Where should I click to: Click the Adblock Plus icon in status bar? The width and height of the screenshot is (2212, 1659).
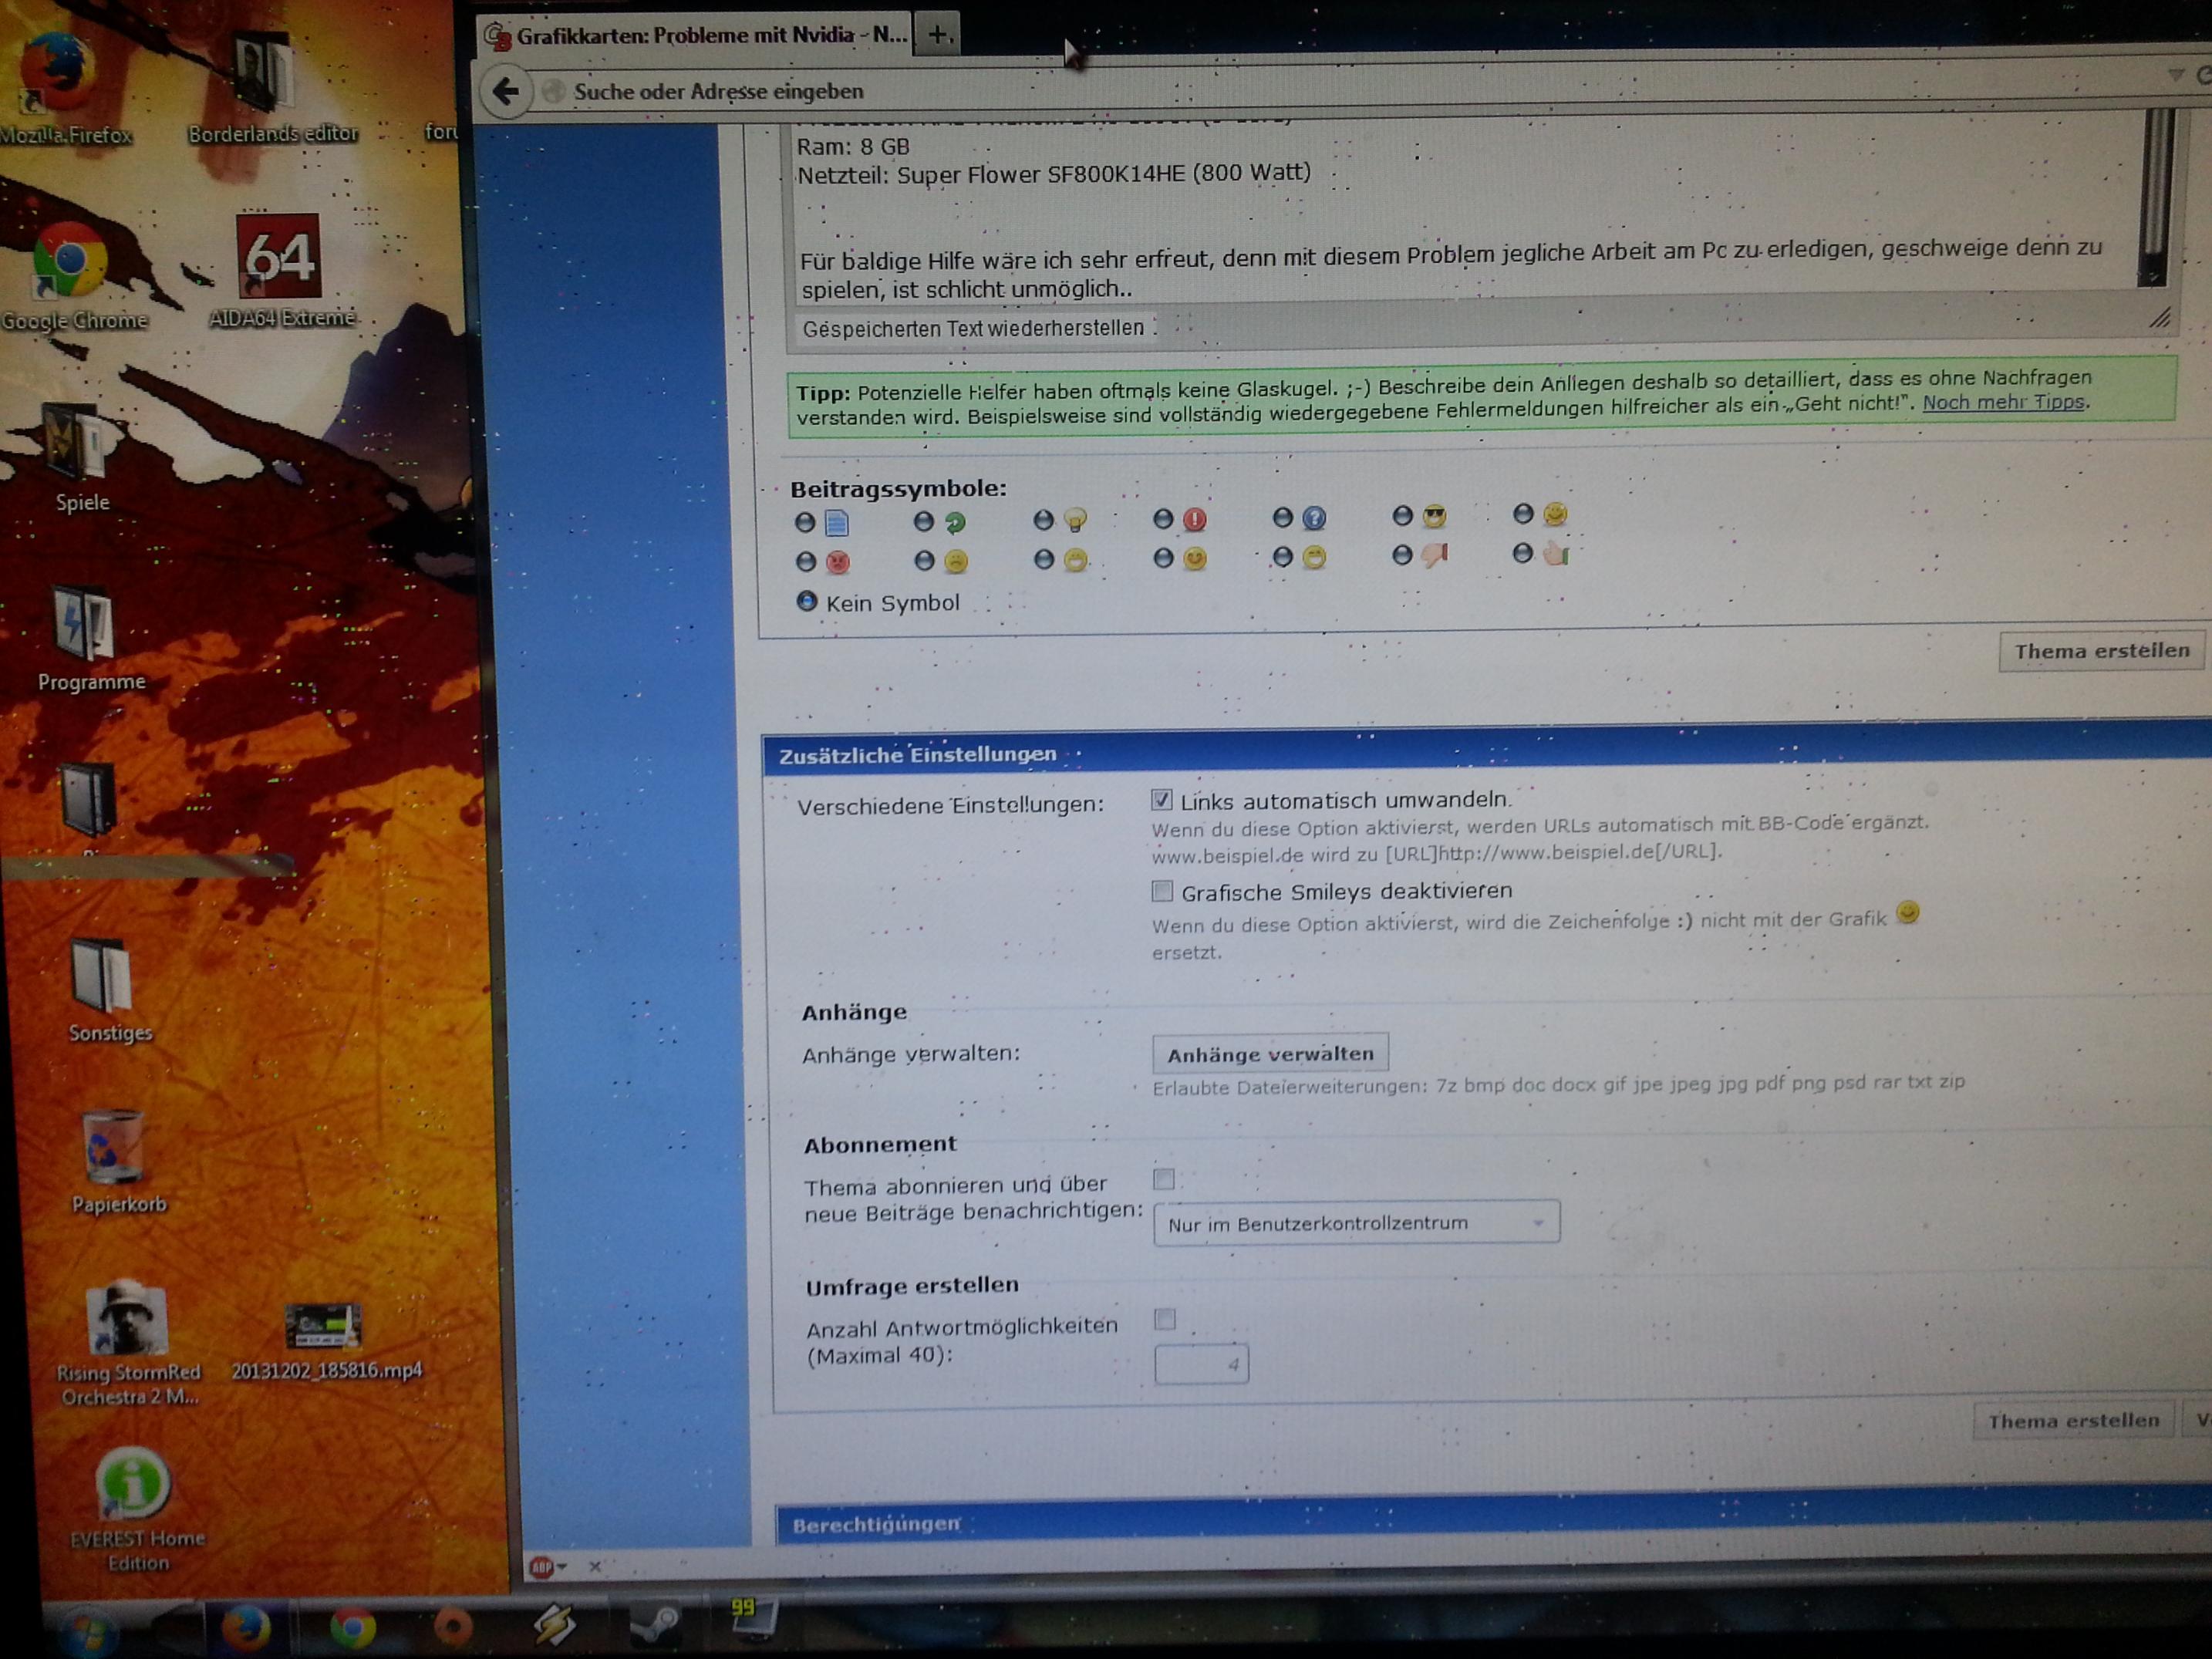pos(542,1567)
